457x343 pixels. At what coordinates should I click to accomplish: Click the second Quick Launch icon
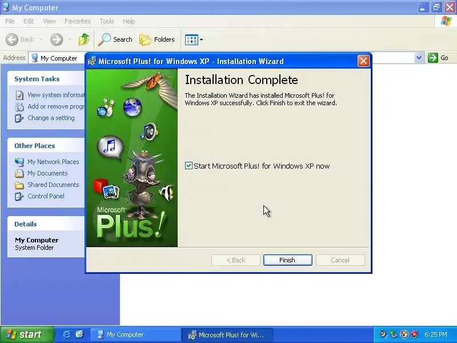click(x=79, y=334)
